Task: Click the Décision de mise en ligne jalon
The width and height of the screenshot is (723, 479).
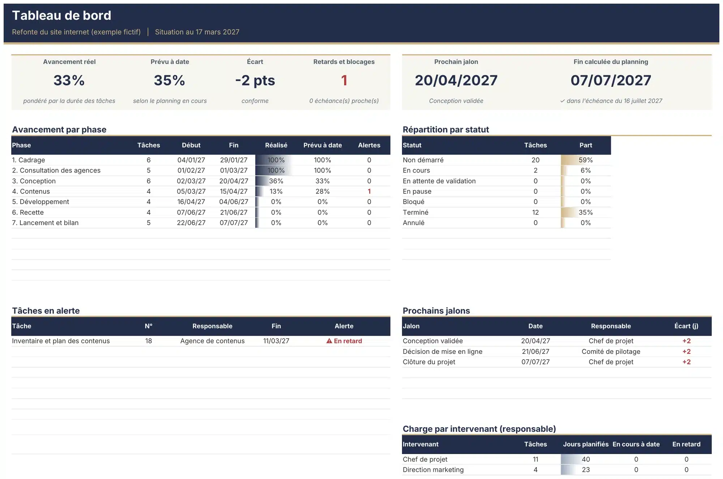Action: click(442, 351)
